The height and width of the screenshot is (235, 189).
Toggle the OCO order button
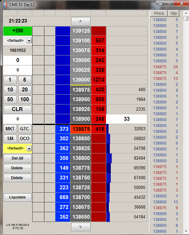(25, 138)
